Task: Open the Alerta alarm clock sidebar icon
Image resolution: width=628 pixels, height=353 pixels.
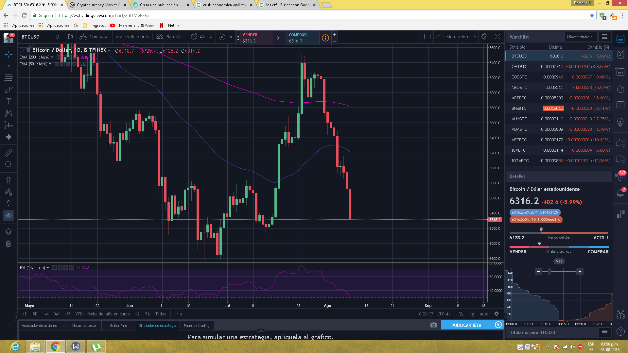Action: [x=620, y=55]
